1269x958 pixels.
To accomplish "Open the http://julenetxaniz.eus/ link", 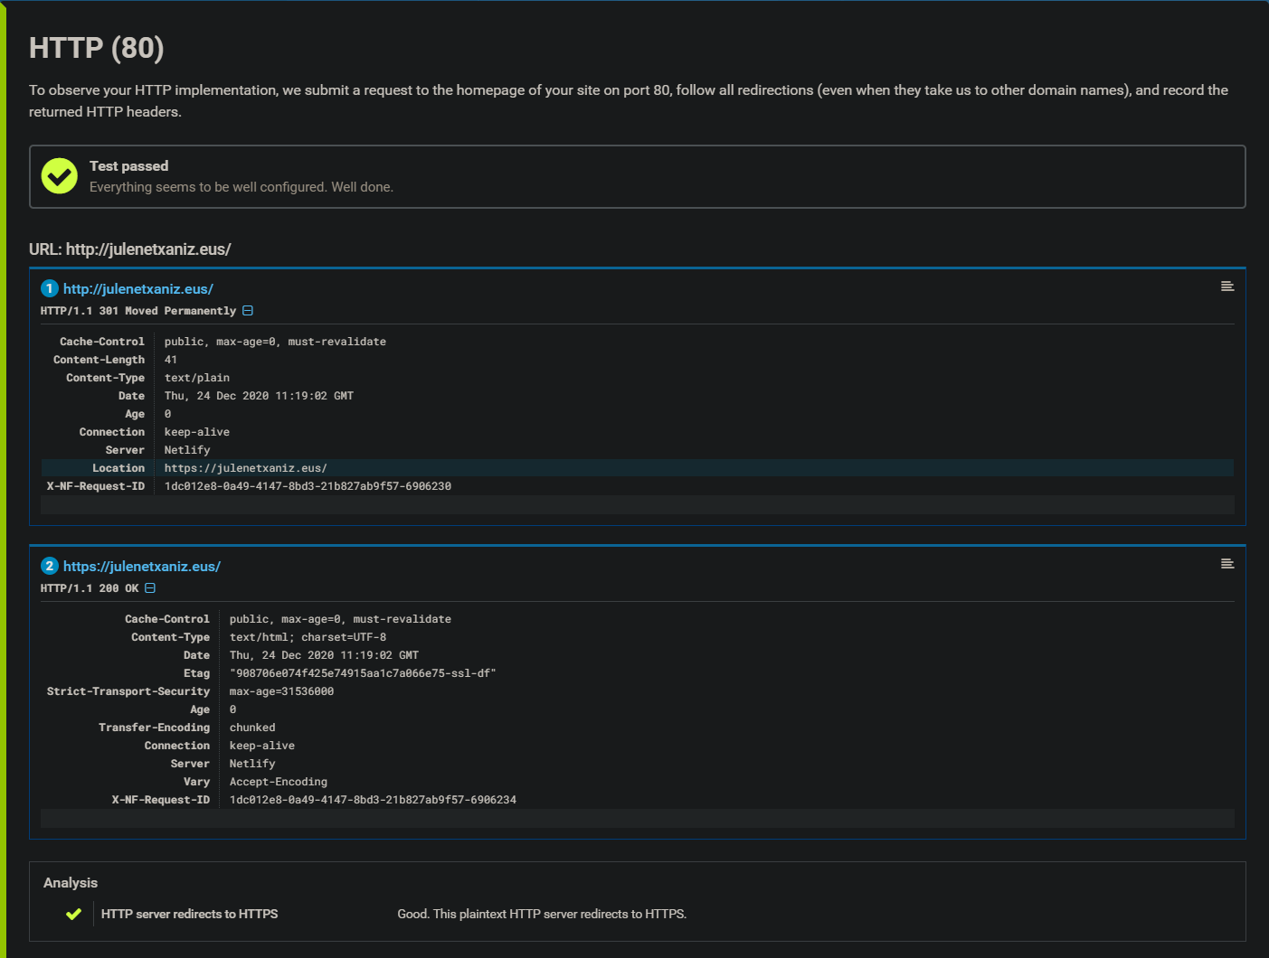I will [138, 288].
